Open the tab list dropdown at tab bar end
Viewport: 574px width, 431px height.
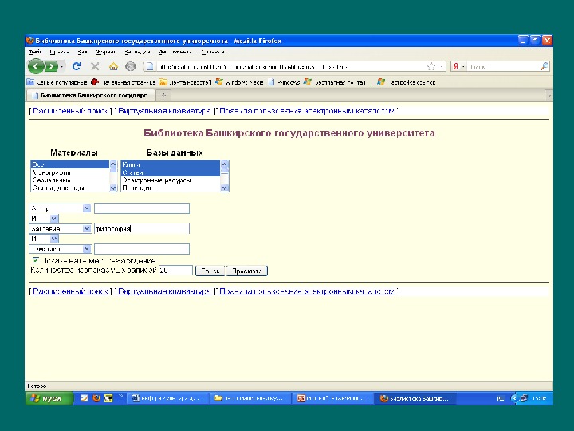548,96
